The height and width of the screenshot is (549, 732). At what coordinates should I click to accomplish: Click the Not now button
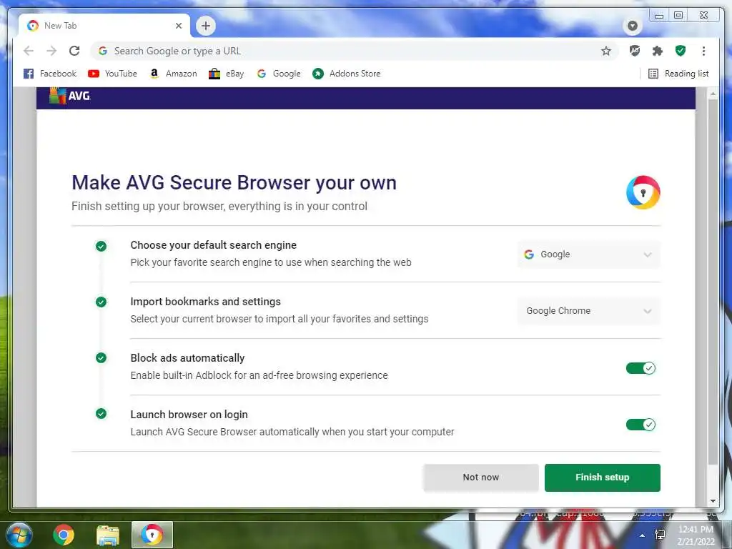[x=481, y=477]
